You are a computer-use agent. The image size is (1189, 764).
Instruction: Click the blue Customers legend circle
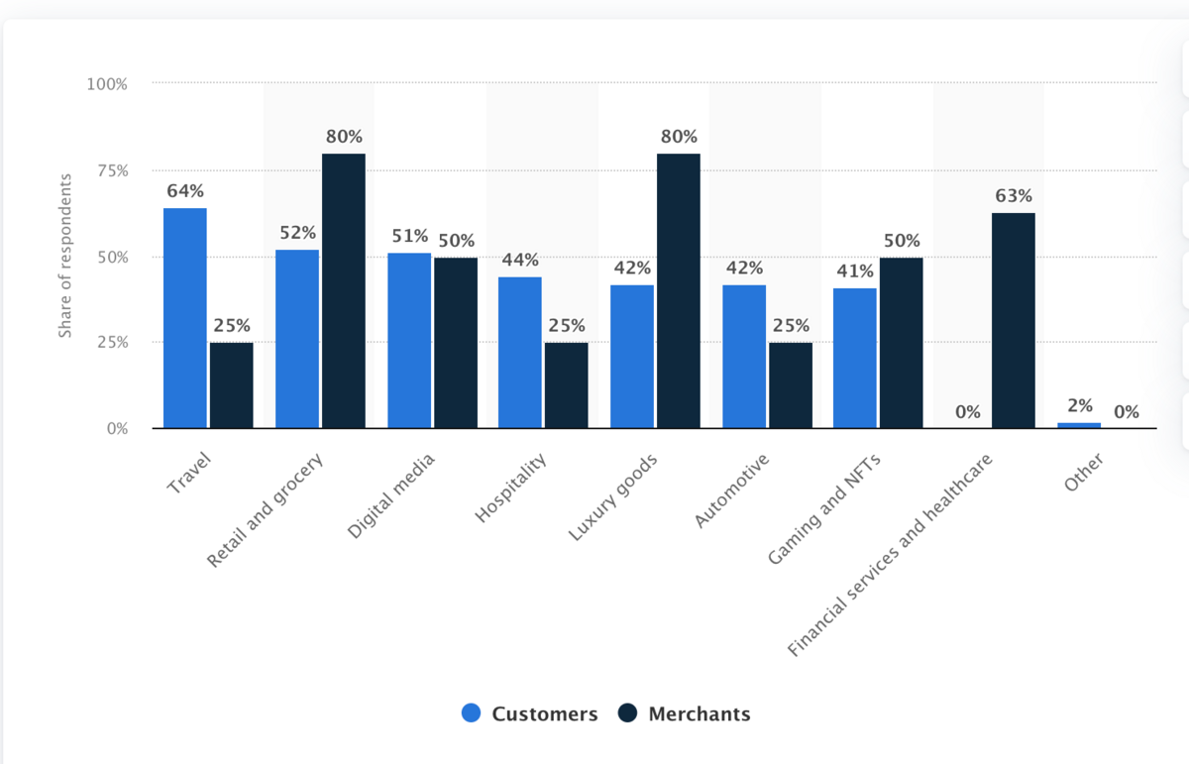click(472, 713)
